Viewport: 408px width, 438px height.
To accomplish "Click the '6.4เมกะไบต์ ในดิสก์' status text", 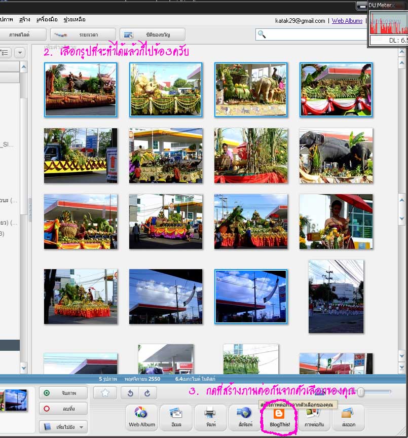I will click(x=195, y=379).
